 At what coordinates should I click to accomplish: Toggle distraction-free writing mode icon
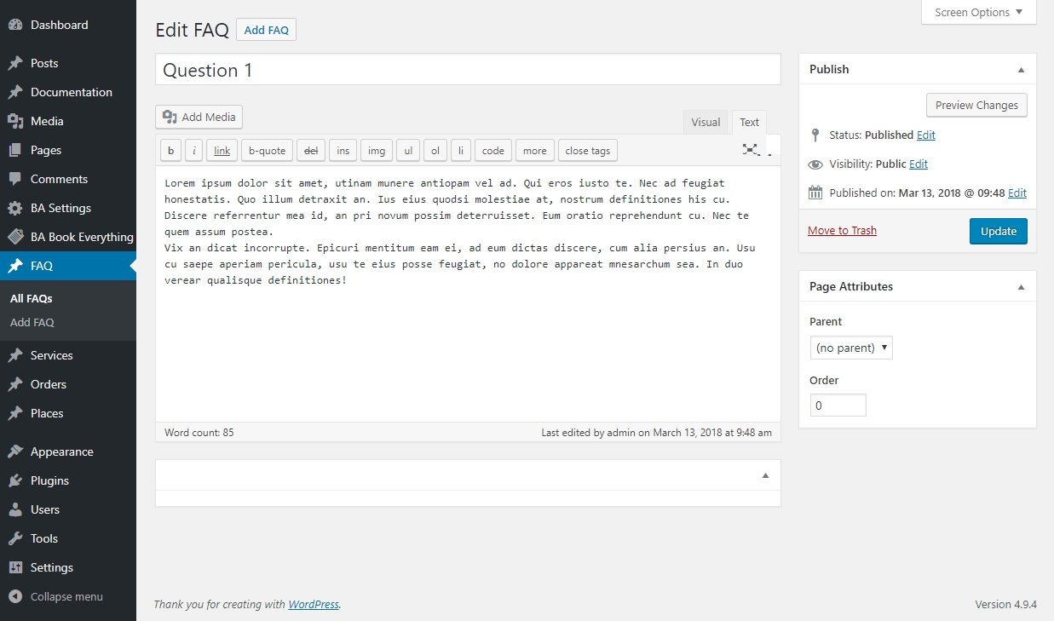point(750,150)
